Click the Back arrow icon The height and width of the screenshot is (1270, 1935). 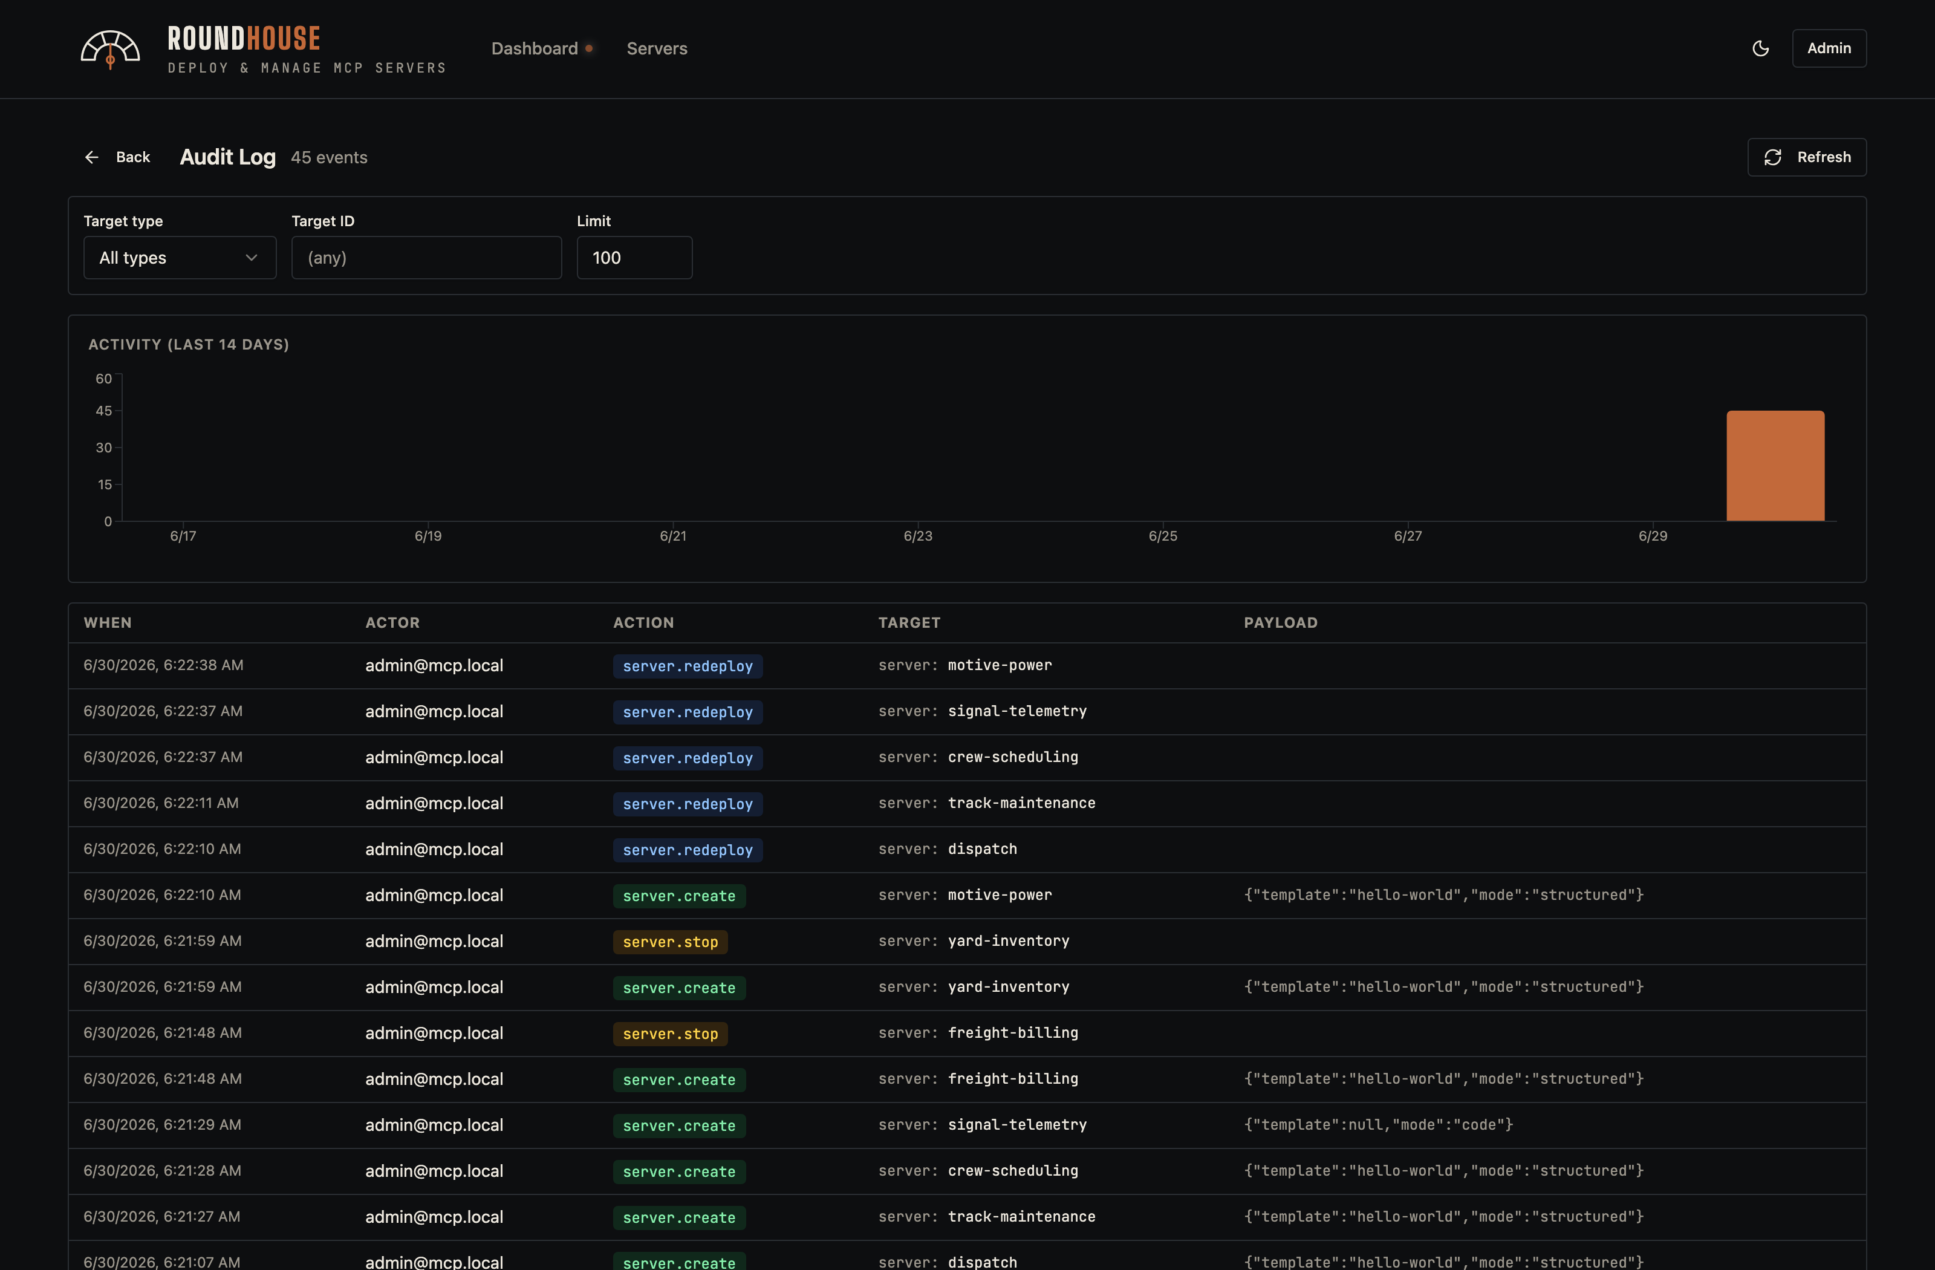coord(92,157)
